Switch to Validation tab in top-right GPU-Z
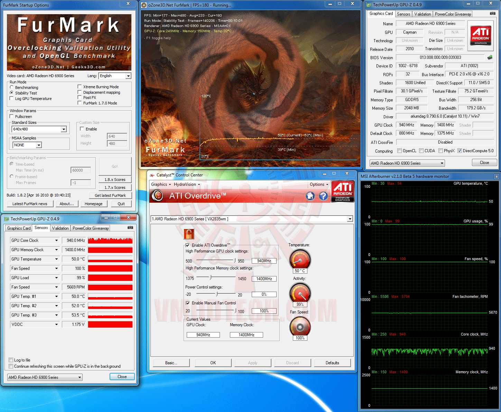The height and width of the screenshot is (412, 501). tap(423, 14)
